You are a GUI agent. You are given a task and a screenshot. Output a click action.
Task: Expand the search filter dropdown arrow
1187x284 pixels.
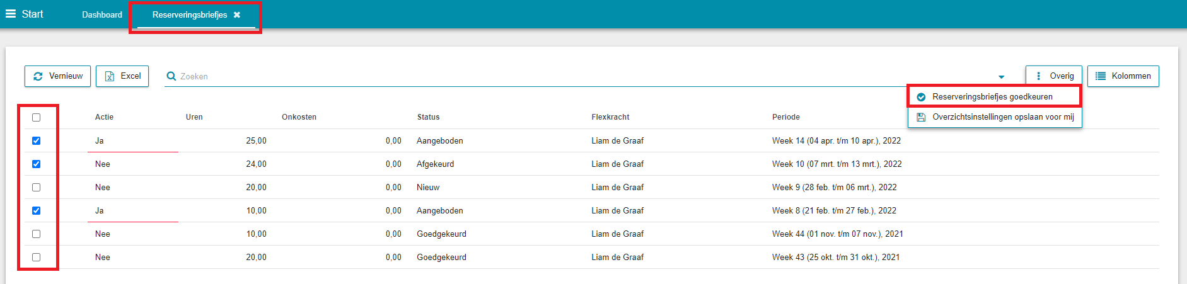tap(1001, 77)
